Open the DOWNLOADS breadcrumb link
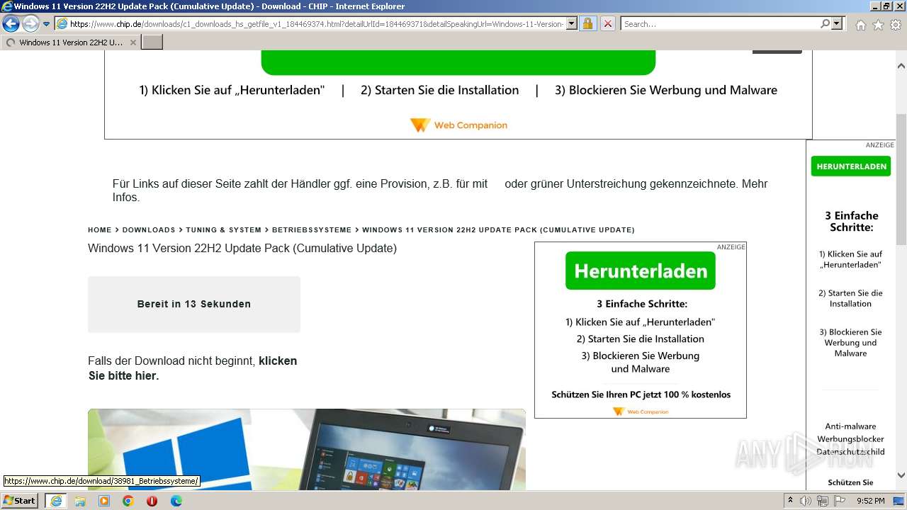Viewport: 907px width, 510px height. (x=149, y=230)
